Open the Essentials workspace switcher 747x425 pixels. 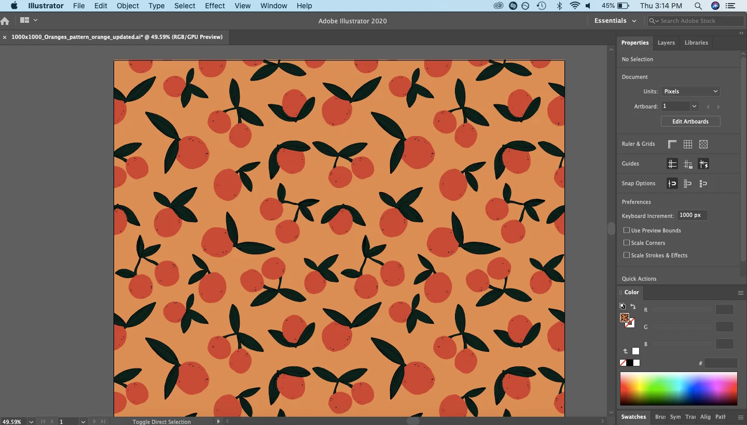(615, 21)
